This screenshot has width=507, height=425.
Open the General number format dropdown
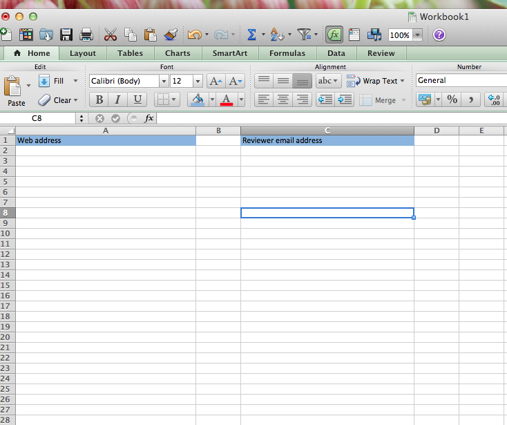click(461, 81)
